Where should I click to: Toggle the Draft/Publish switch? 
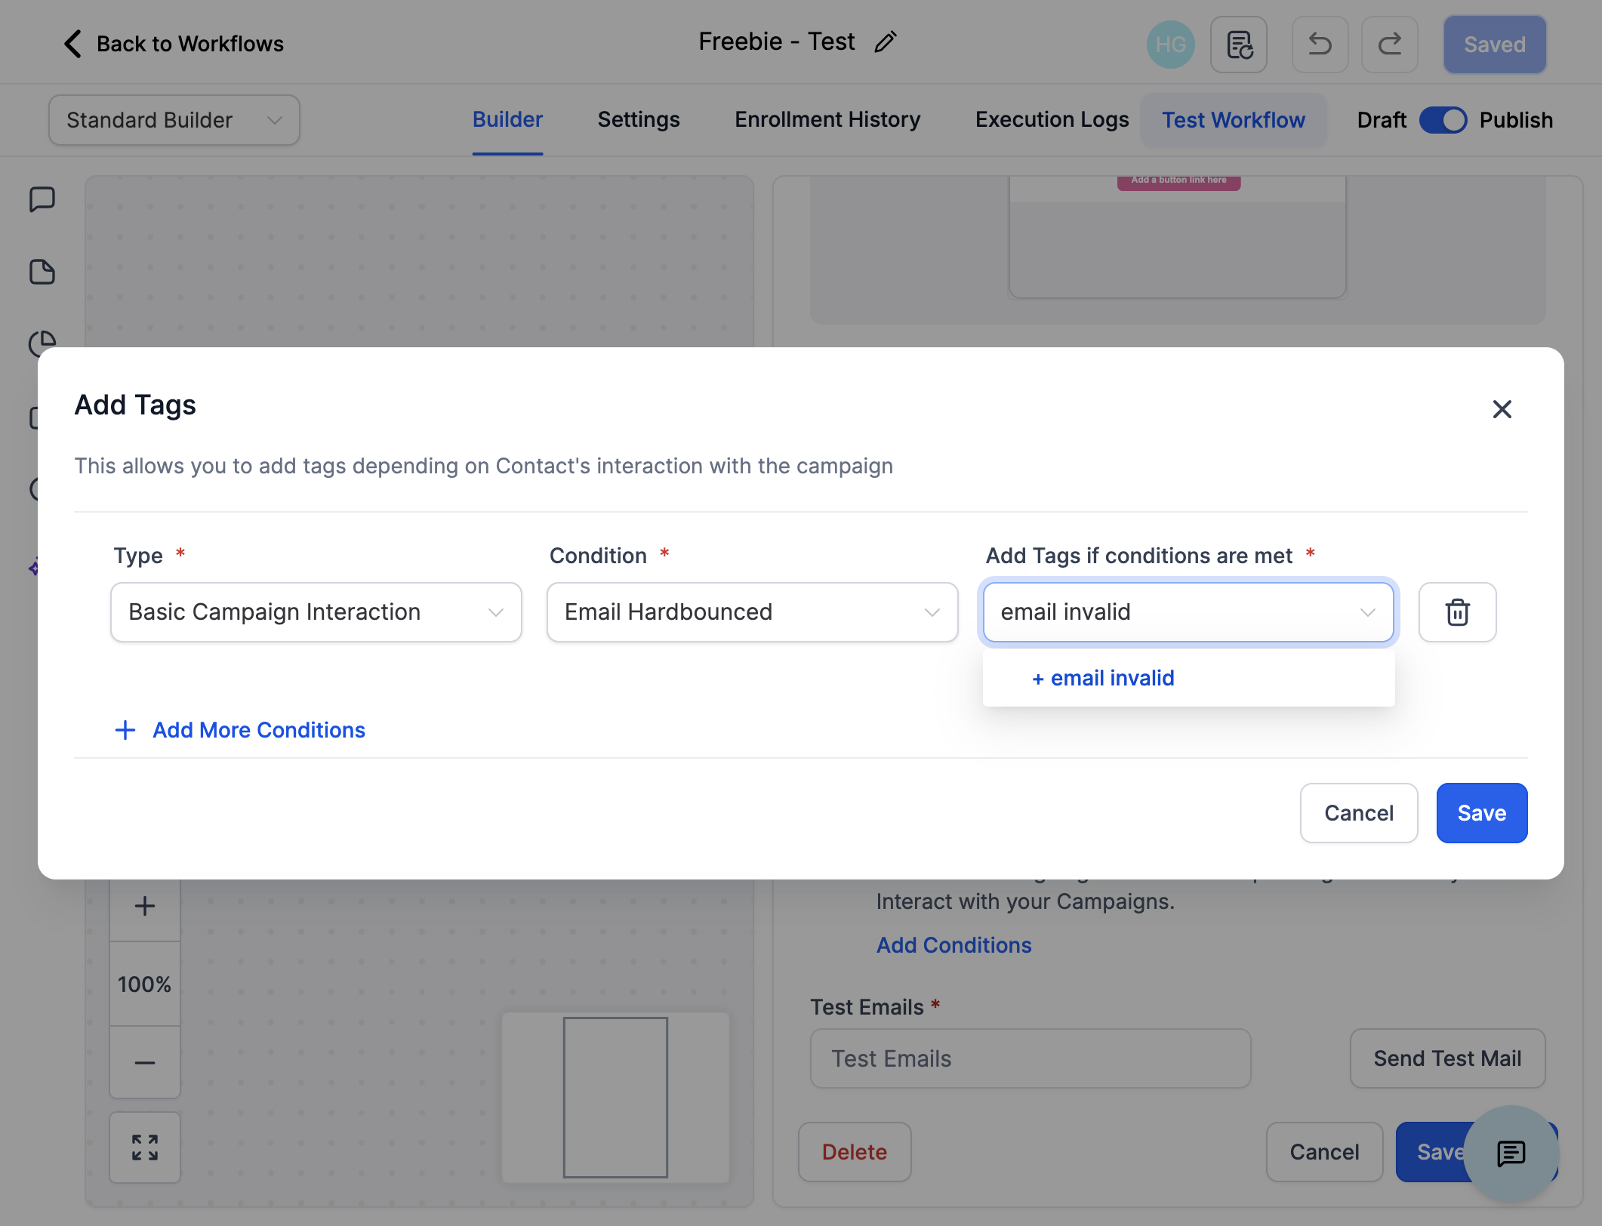1443,120
